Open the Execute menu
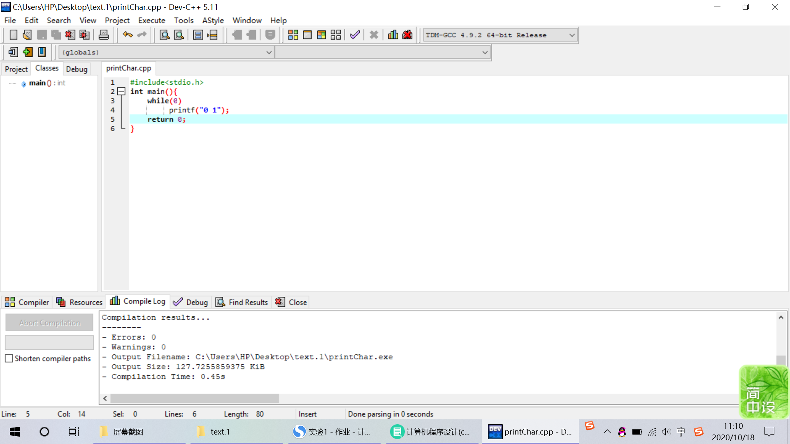Viewport: 790px width, 444px height. pos(151,20)
